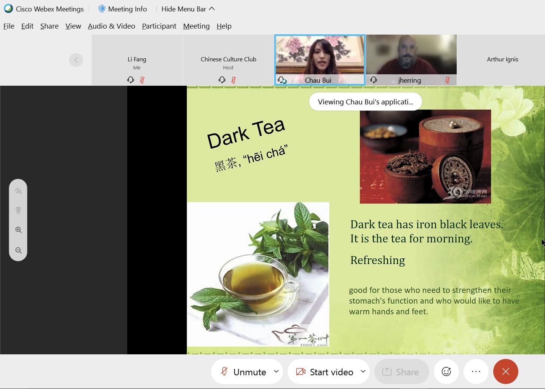Open the Participant menu
545x389 pixels.
click(x=159, y=26)
